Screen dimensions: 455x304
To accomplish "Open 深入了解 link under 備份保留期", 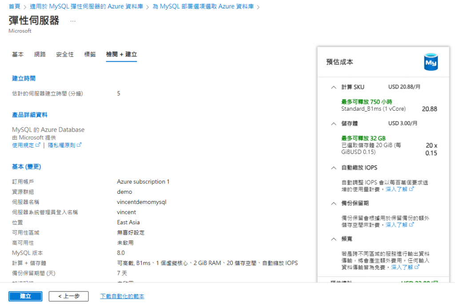I will pos(399,225).
